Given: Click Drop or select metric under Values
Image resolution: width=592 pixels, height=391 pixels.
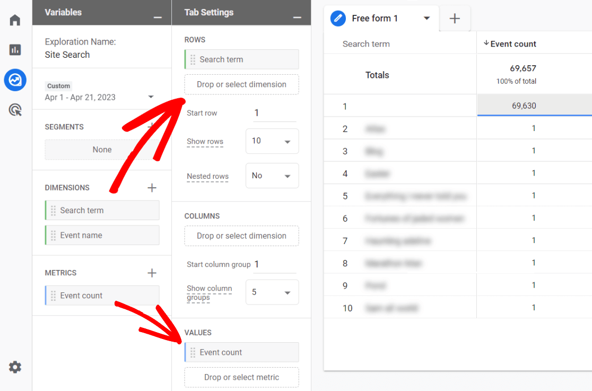Looking at the screenshot, I should pyautogui.click(x=241, y=377).
